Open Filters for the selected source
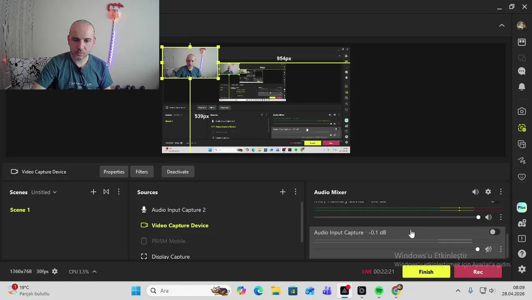The height and width of the screenshot is (300, 532). pyautogui.click(x=141, y=172)
